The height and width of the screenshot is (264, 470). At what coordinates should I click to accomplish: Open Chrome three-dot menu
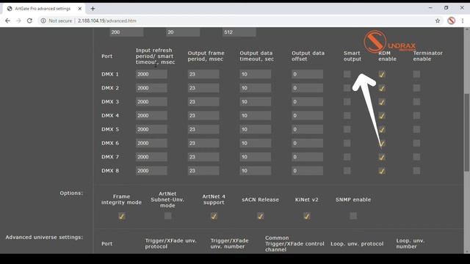pos(463,21)
